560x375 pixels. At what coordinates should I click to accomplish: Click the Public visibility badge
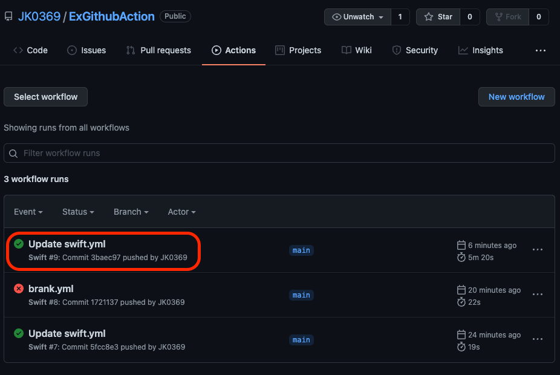click(175, 16)
